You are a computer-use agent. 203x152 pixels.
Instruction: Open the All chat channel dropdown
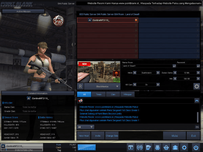click(x=85, y=127)
